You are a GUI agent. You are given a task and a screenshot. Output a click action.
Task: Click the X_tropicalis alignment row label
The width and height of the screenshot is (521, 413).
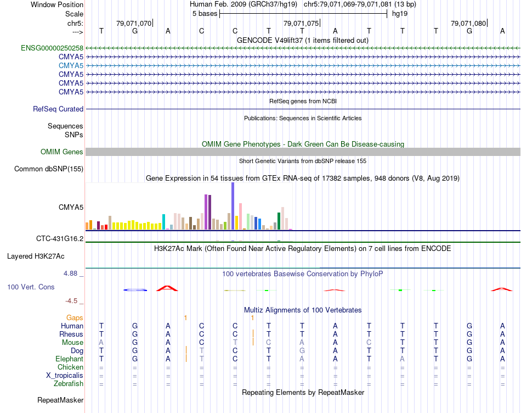pyautogui.click(x=65, y=376)
